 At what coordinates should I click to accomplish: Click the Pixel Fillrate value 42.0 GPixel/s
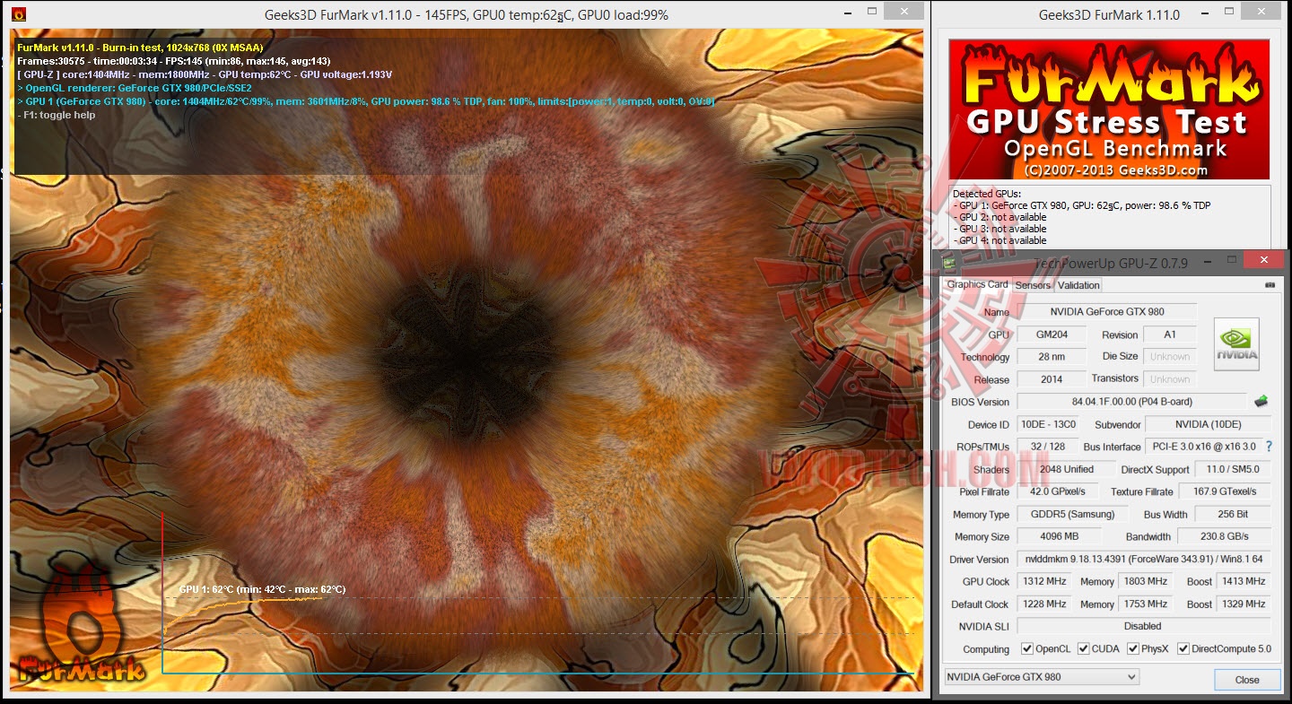click(x=1060, y=491)
